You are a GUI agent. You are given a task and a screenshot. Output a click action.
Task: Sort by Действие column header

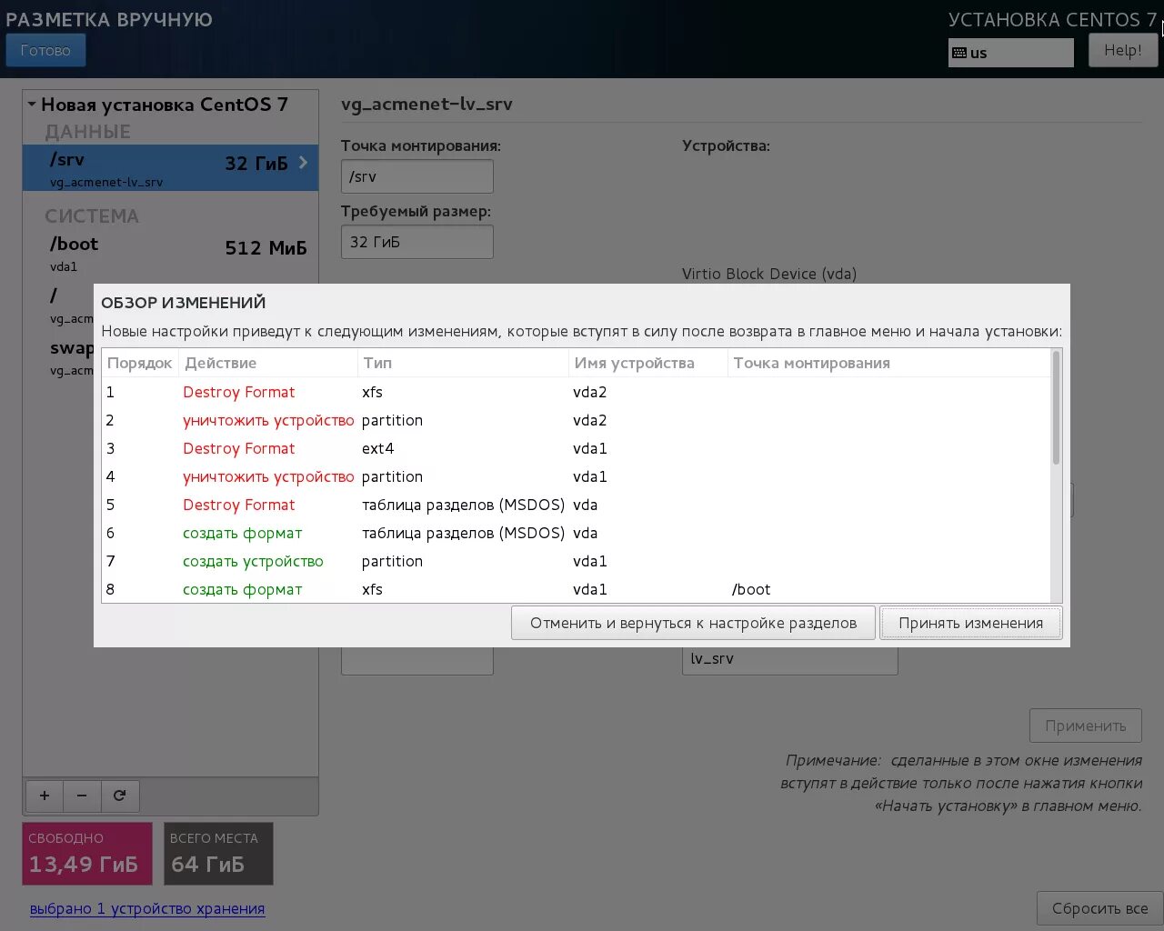pyautogui.click(x=268, y=363)
